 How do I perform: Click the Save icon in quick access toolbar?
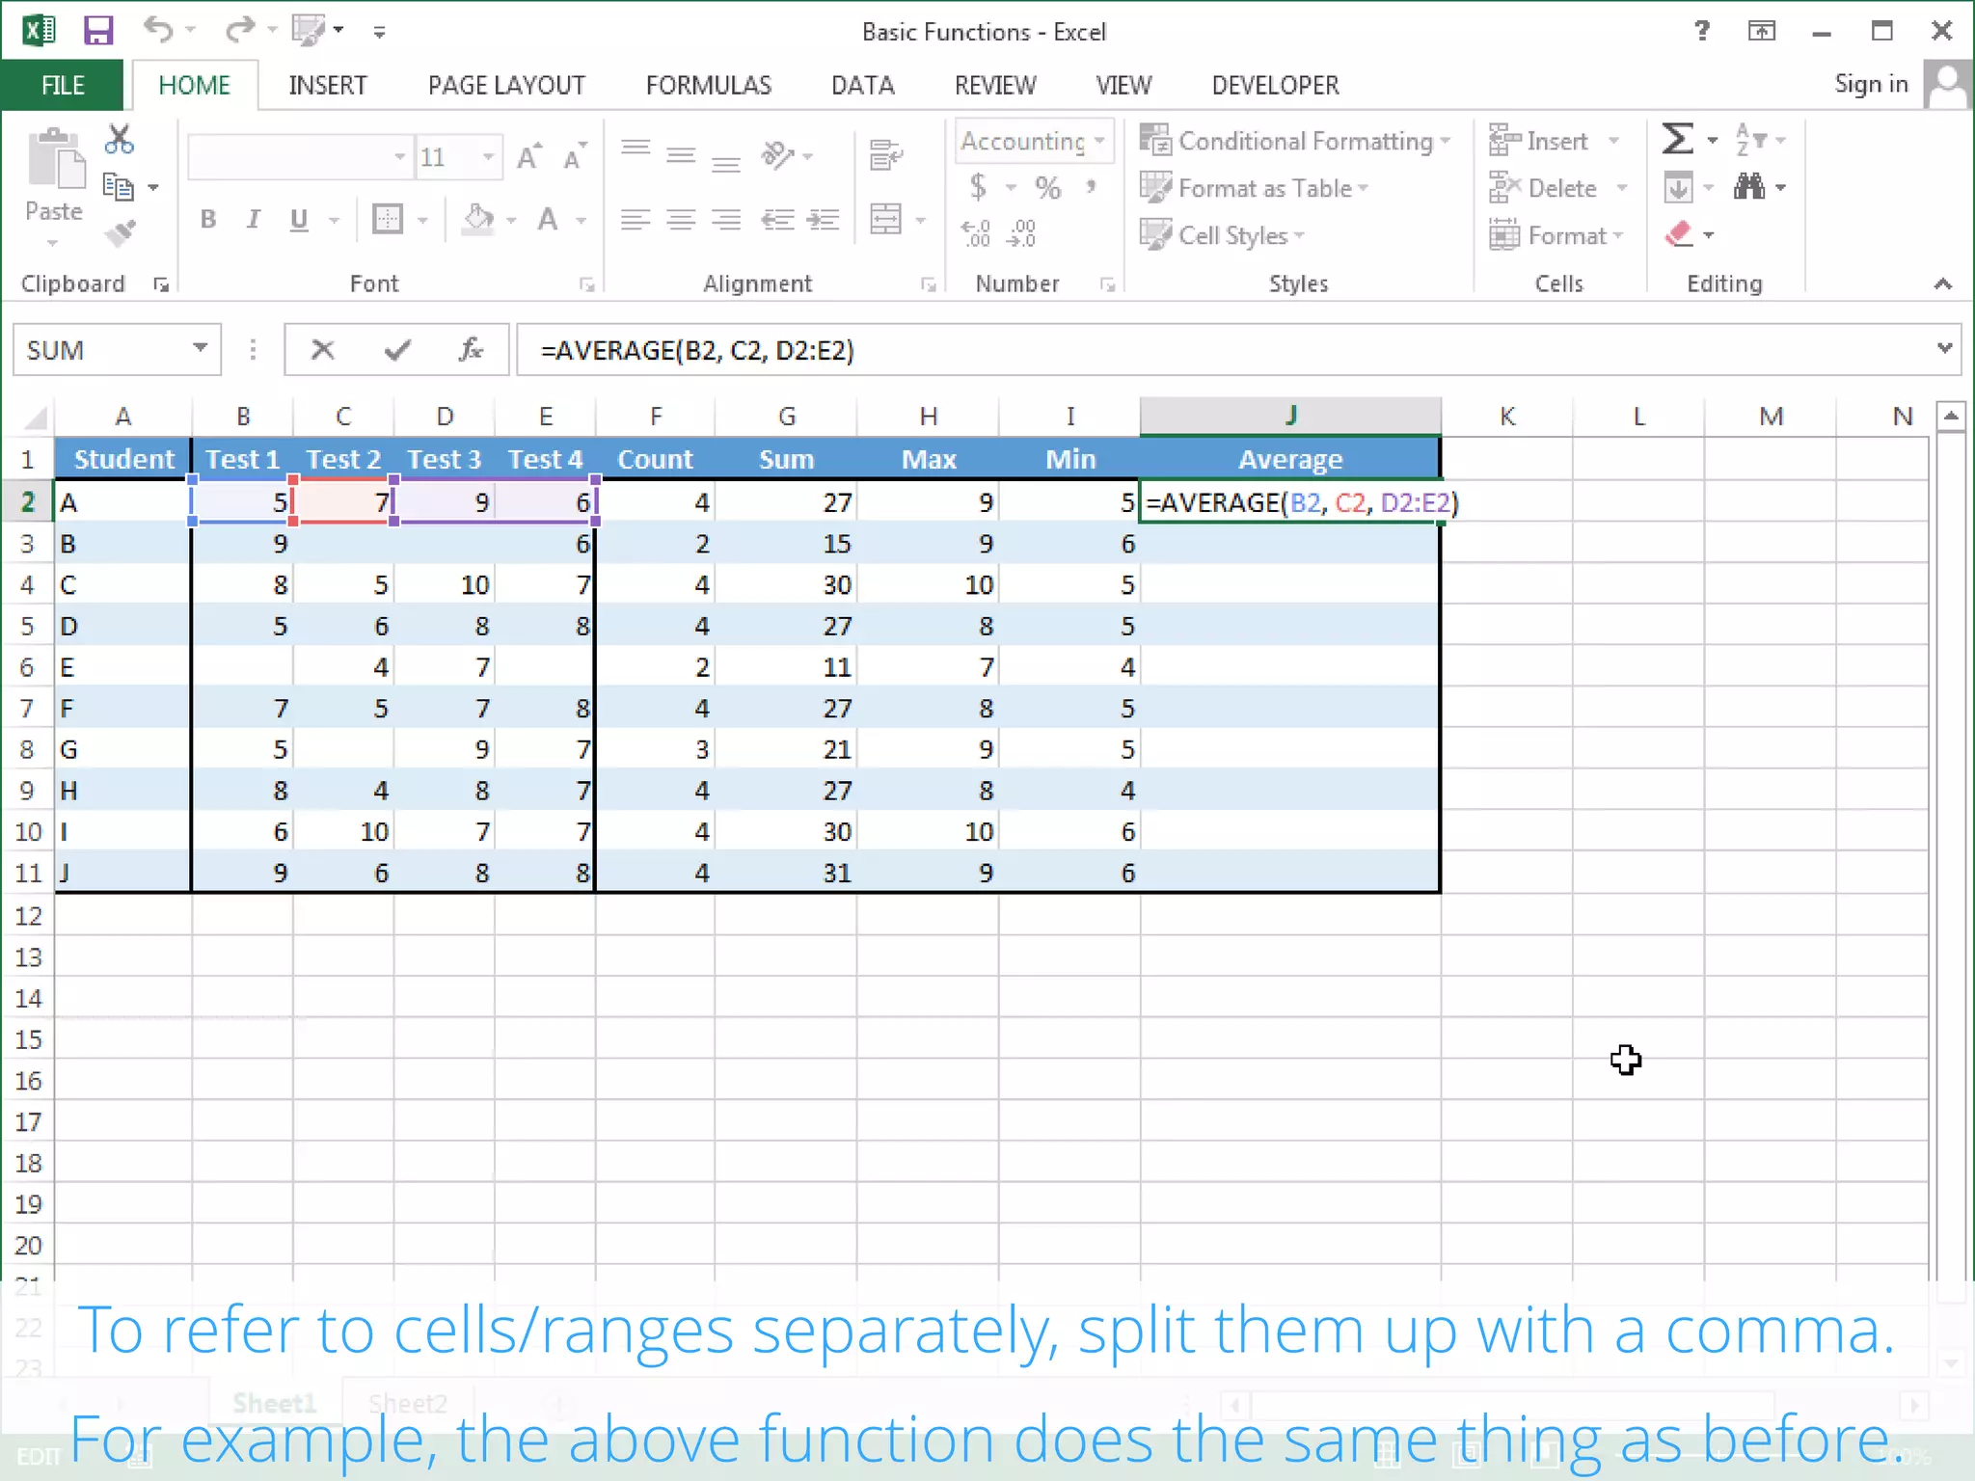coord(98,31)
